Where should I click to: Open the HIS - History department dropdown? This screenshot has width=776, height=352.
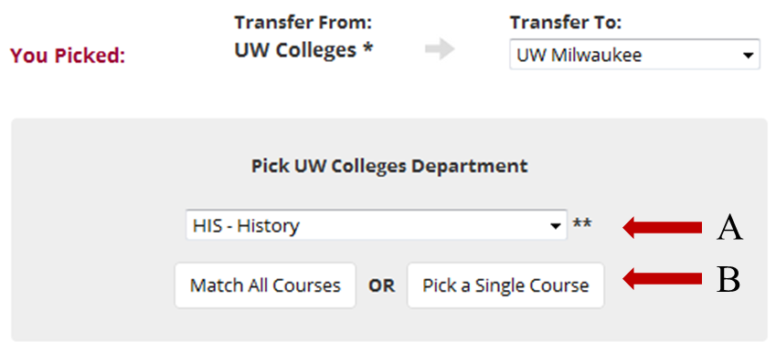377,225
